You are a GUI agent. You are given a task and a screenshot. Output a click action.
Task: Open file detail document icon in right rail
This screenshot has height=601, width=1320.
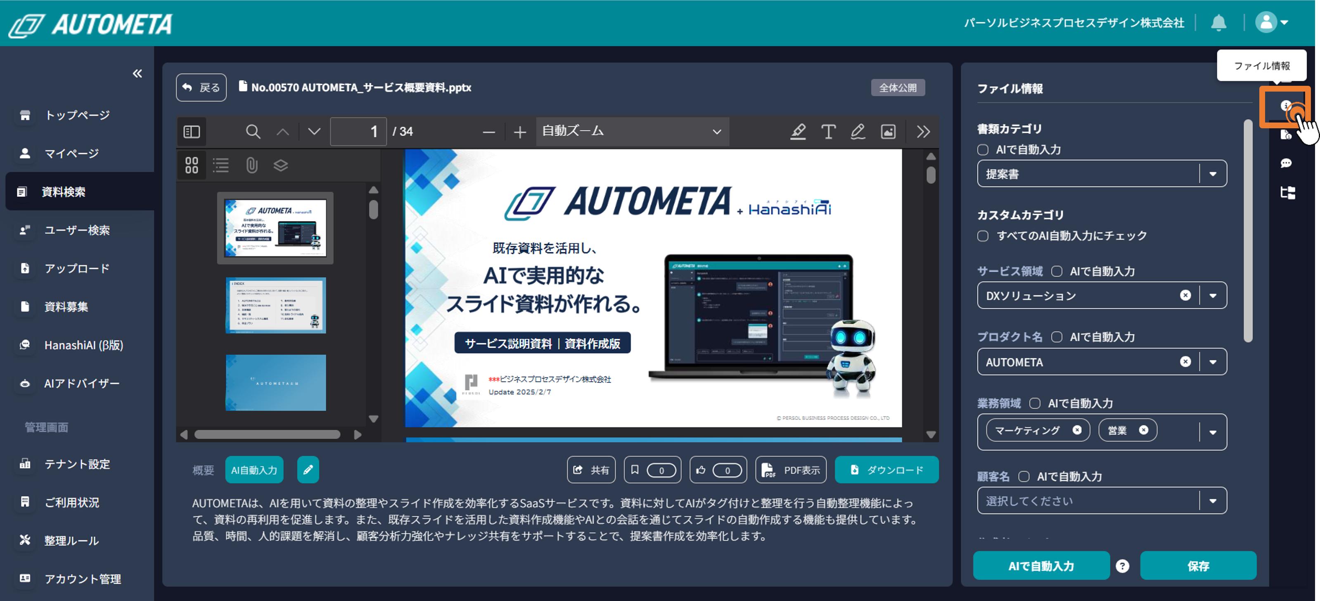point(1286,134)
